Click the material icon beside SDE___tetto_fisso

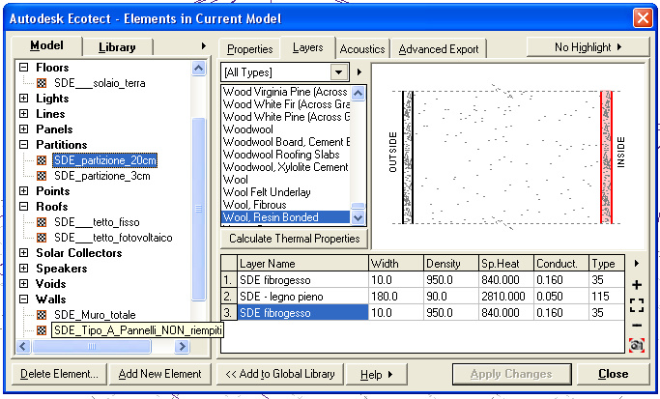coord(42,222)
